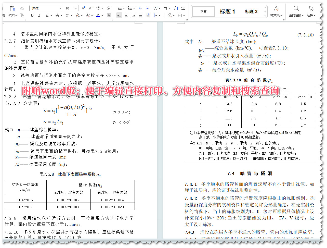Click the Cut scissors icon
The width and height of the screenshot is (327, 248).
pos(22,8)
